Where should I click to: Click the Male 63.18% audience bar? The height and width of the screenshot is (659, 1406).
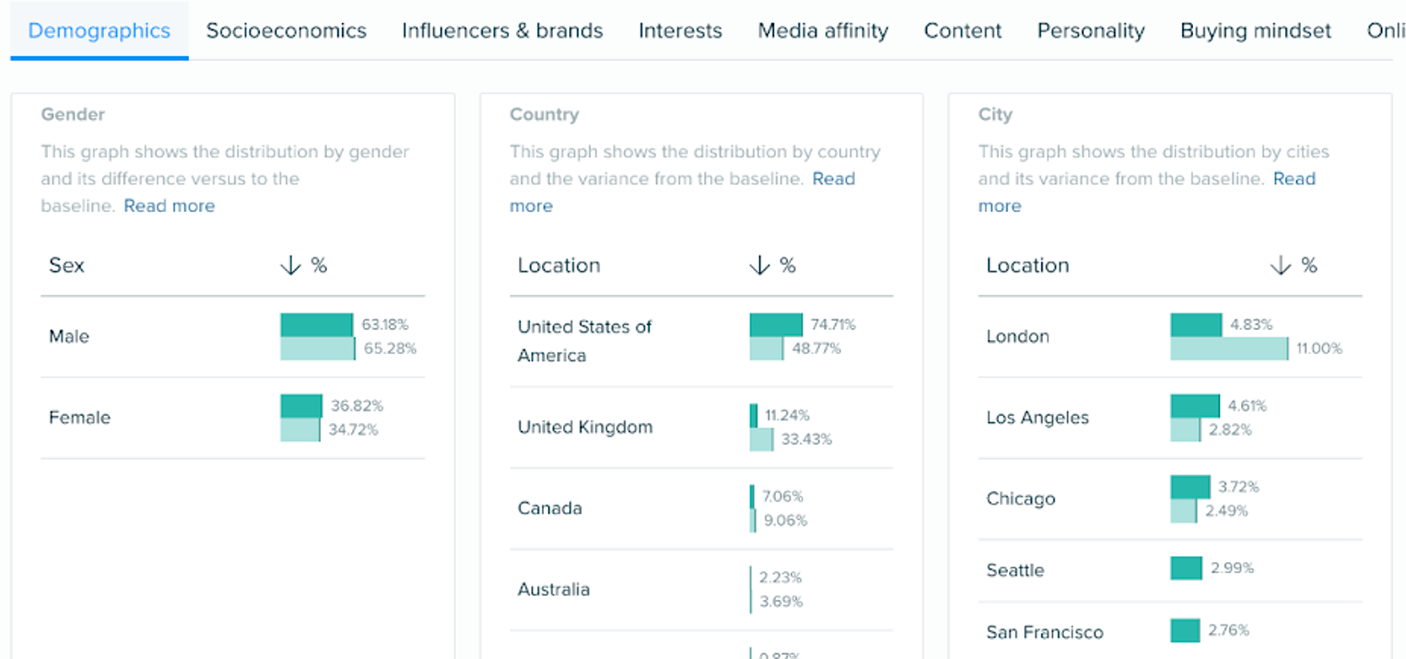point(316,324)
